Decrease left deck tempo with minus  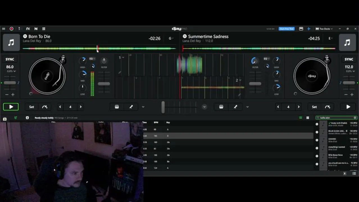click(x=7, y=95)
